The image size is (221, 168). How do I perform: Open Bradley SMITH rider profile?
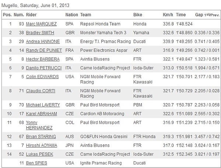point(40,33)
